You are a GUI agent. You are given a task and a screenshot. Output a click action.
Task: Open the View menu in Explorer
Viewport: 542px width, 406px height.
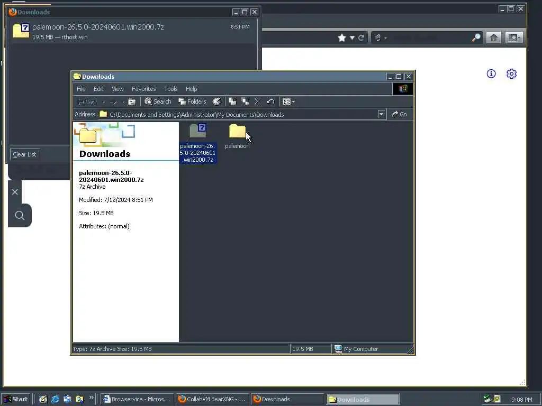[x=118, y=89]
